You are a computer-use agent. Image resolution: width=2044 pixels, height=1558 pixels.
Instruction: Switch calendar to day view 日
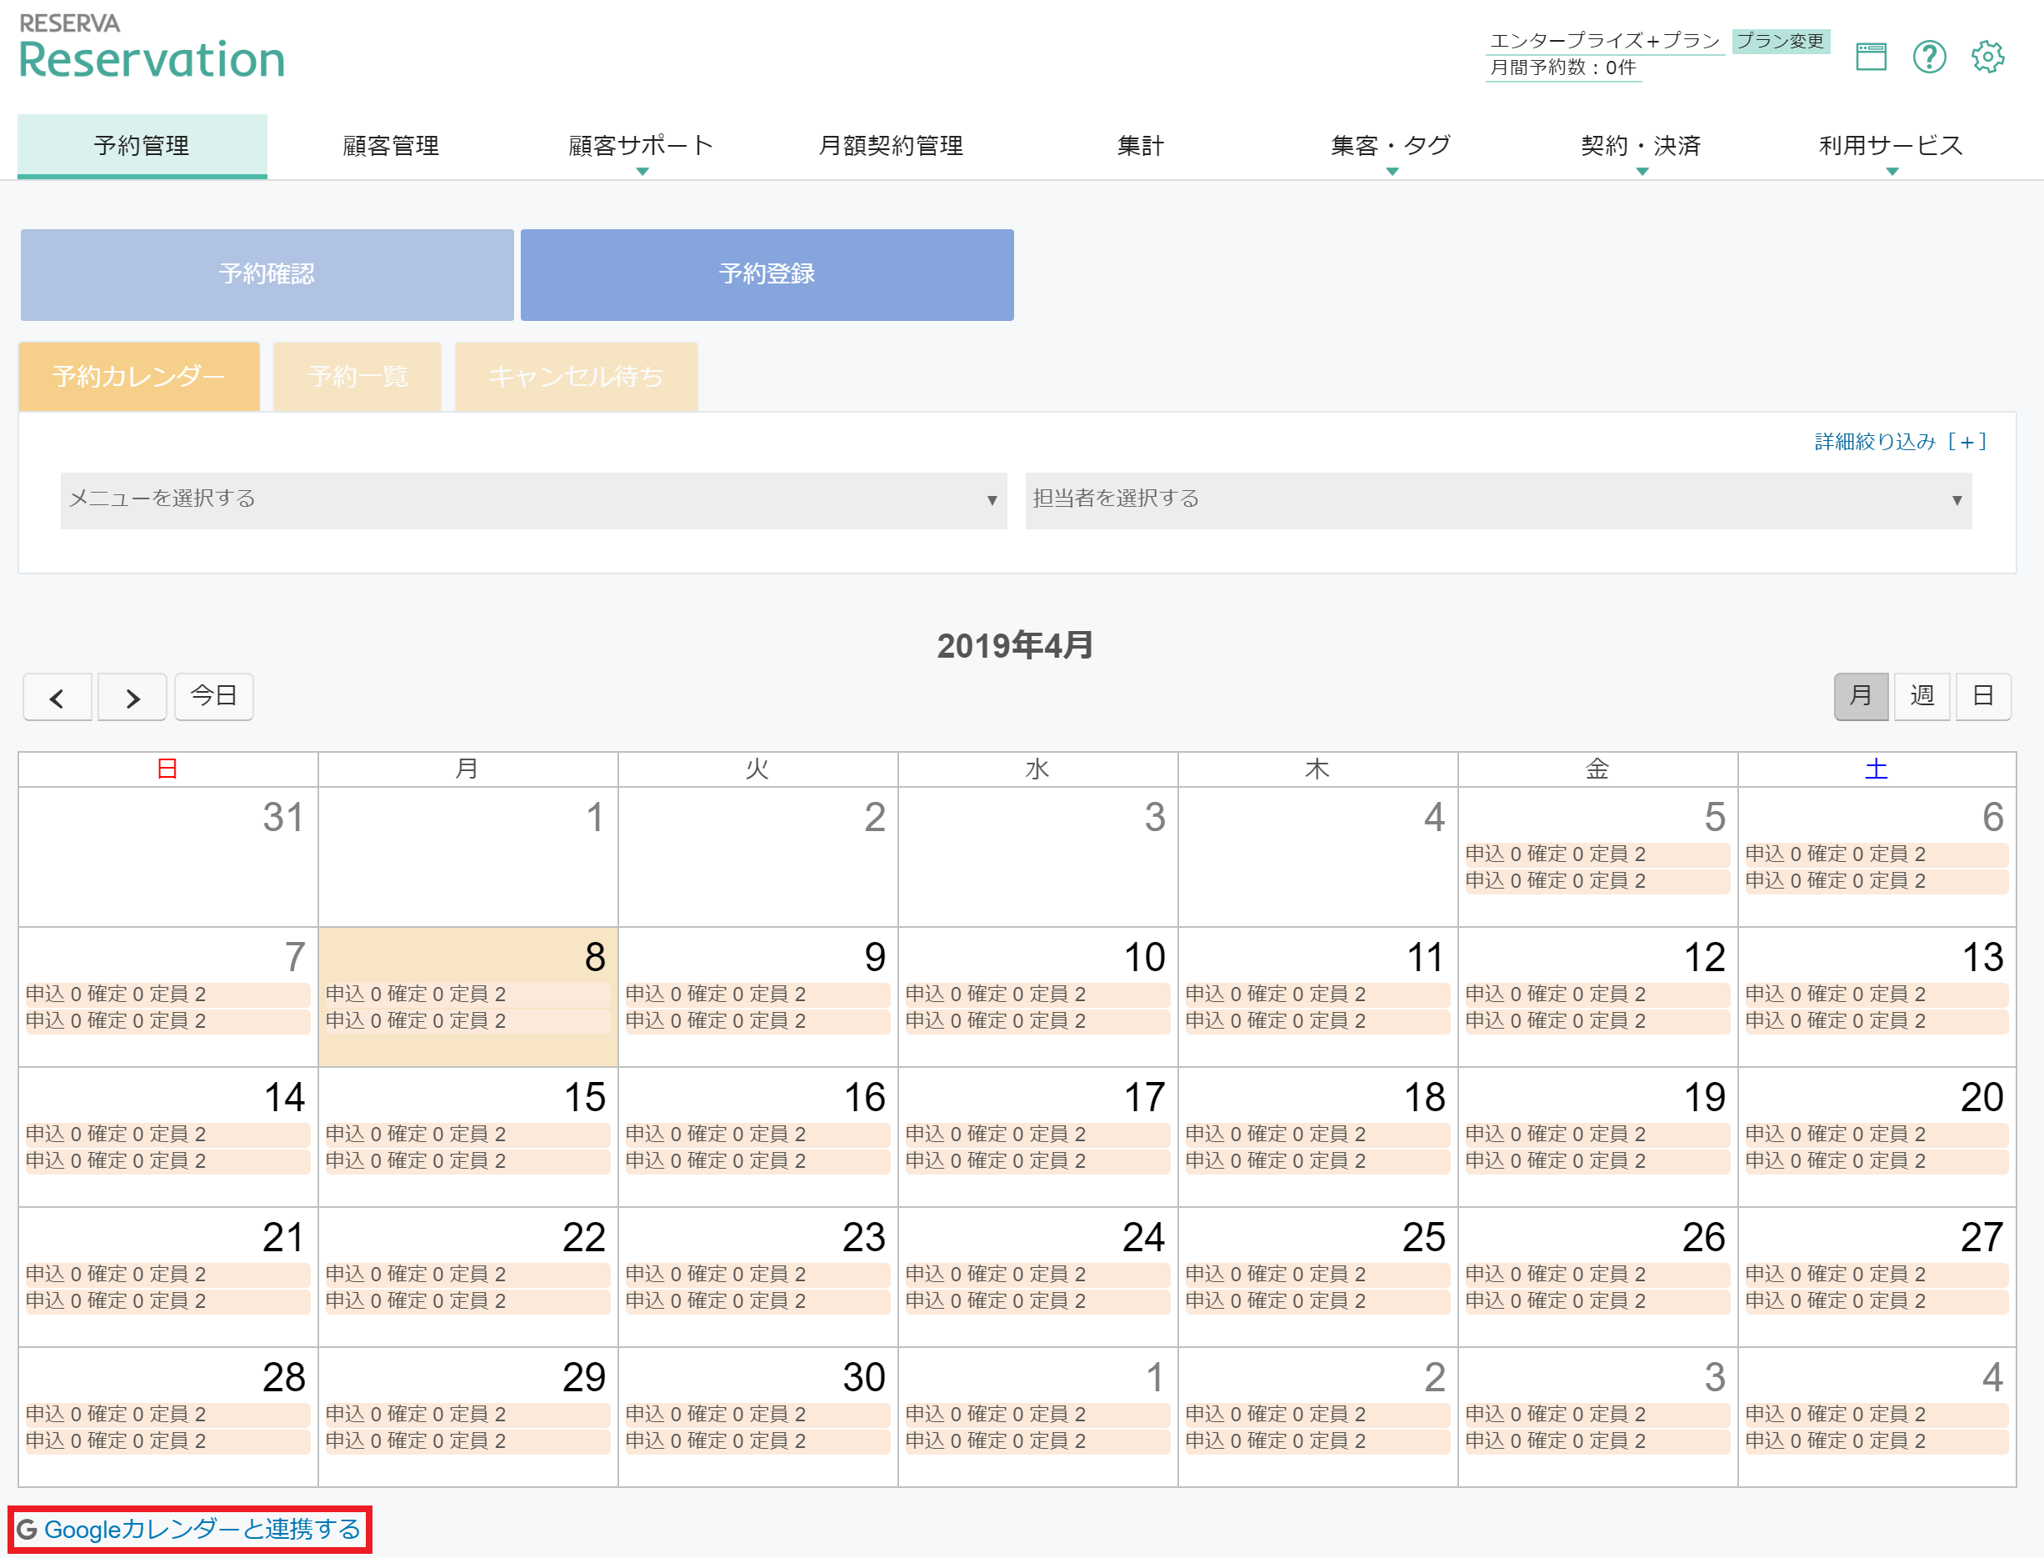coord(1983,696)
